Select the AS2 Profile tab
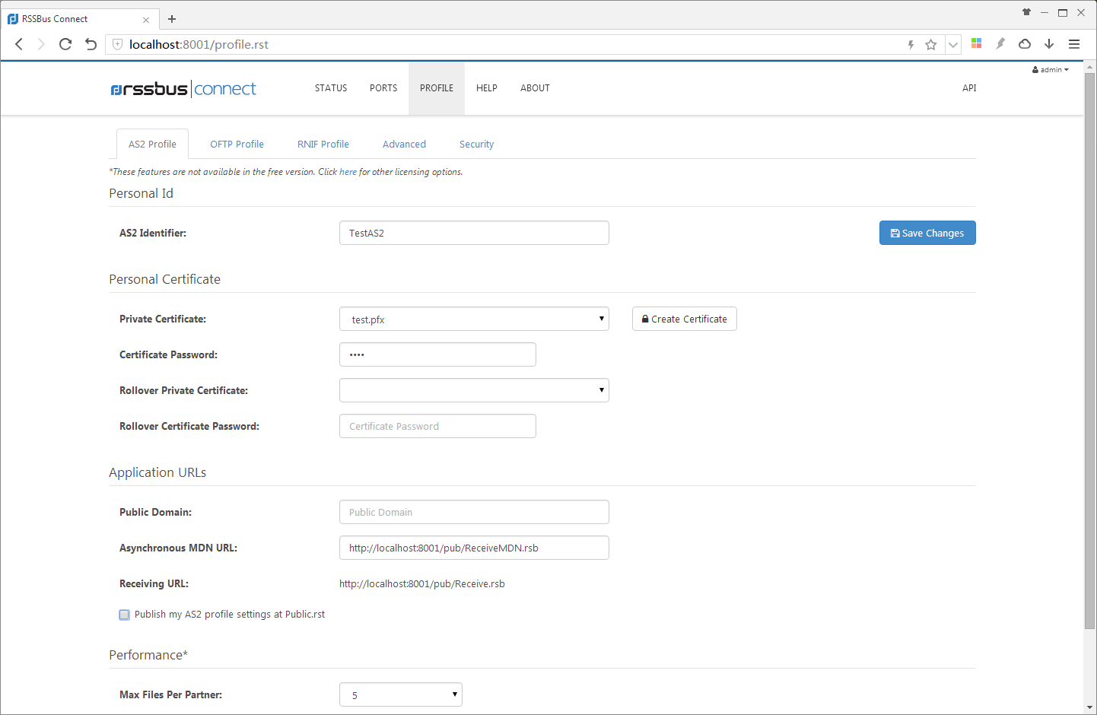1097x715 pixels. (152, 144)
